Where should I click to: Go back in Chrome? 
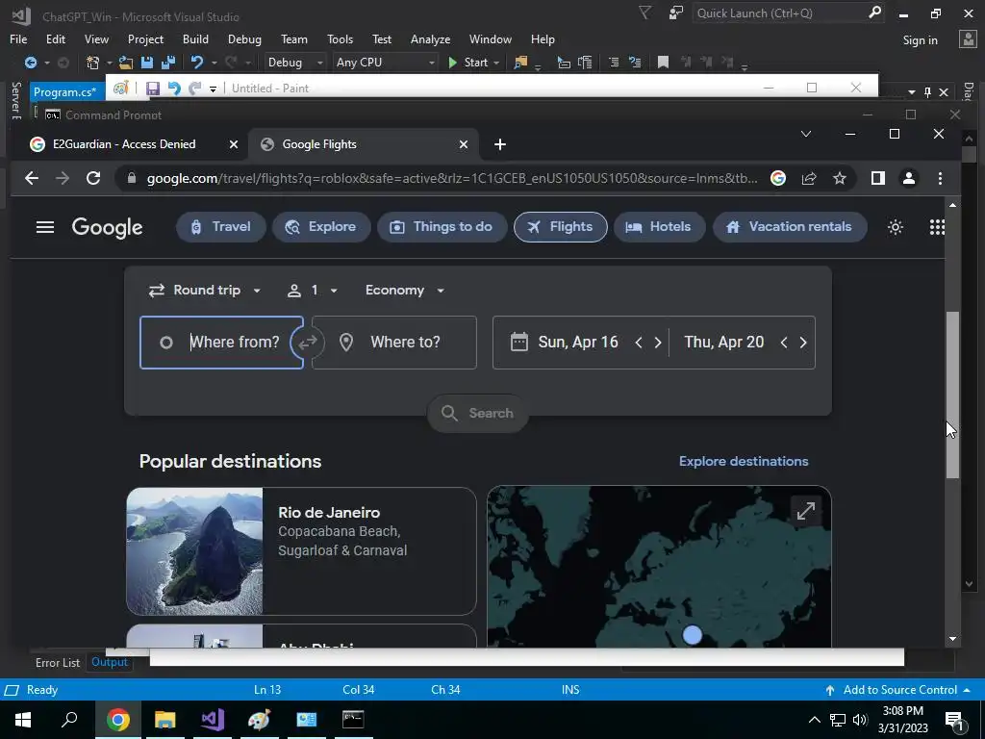pos(32,178)
